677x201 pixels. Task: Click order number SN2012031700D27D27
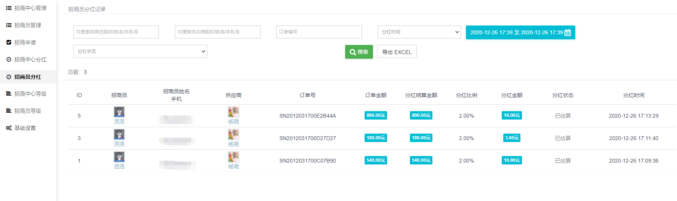click(307, 138)
